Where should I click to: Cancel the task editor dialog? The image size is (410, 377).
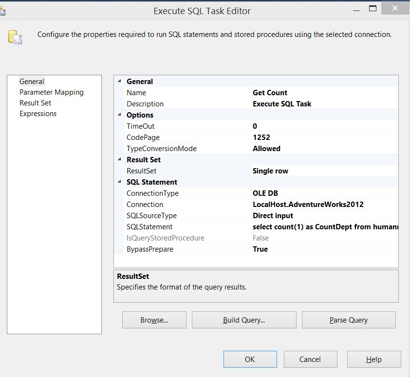coord(310,359)
